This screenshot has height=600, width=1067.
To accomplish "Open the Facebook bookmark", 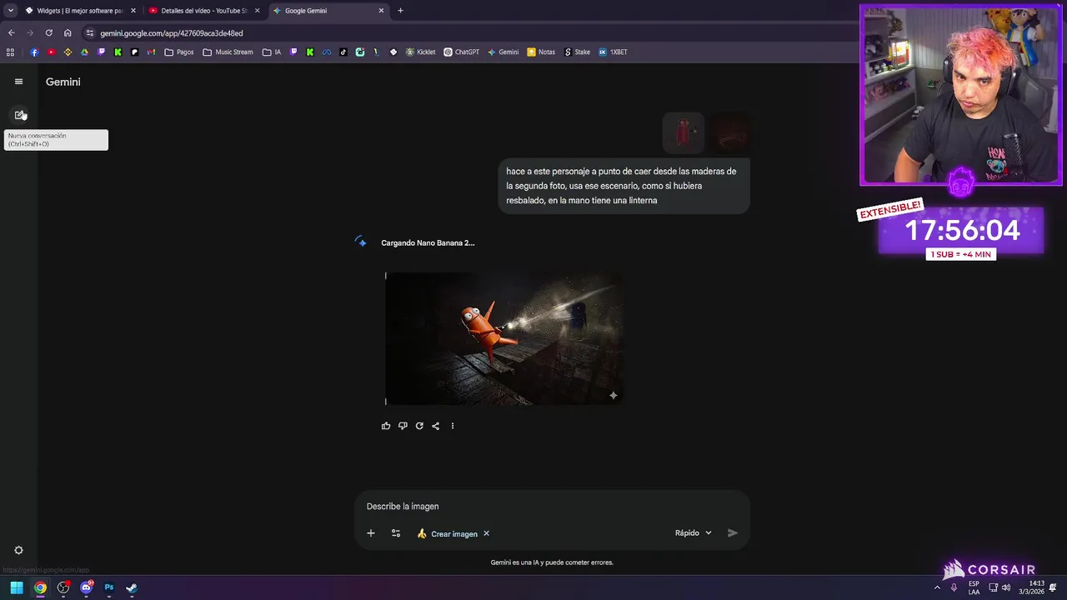I will [x=34, y=52].
